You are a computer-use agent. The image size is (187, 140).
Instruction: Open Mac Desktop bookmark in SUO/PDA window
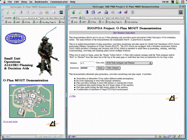[131, 22]
